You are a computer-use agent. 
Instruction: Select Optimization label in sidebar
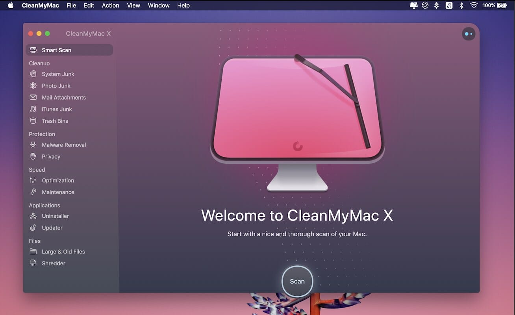(x=58, y=180)
